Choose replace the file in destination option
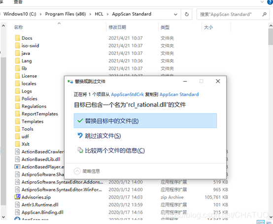This screenshot has height=224, width=273. 145,121
